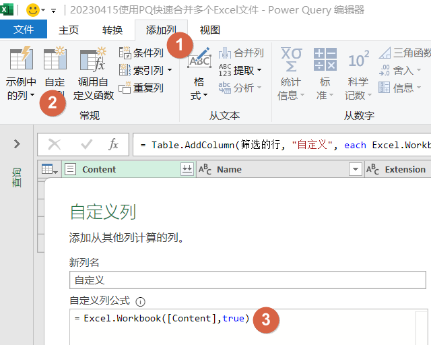Add a 条件列 column
Screen dimensions: 431x345
coord(141,53)
